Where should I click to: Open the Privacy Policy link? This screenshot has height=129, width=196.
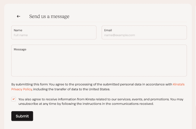tap(22, 89)
